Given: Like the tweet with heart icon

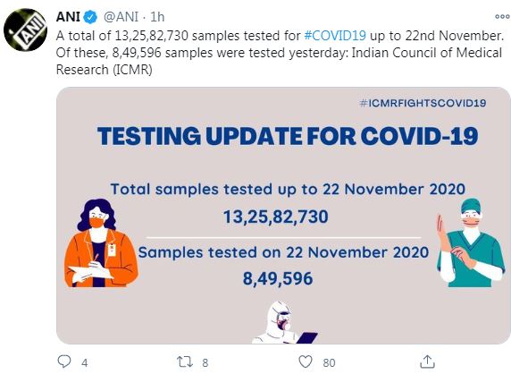Looking at the screenshot, I should point(306,362).
